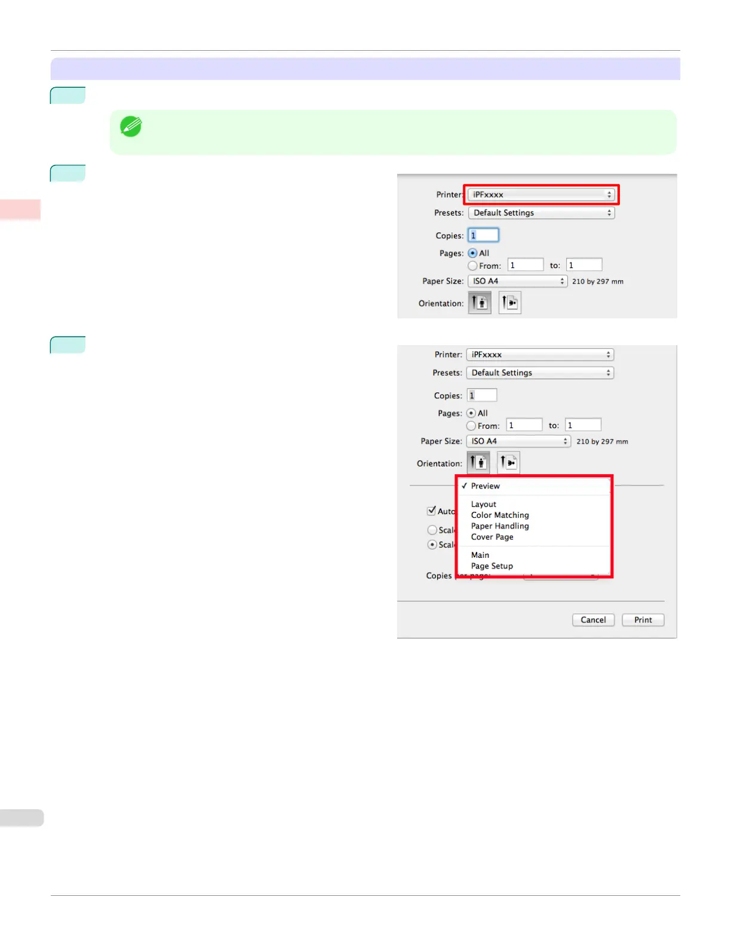The width and height of the screenshot is (731, 946).
Task: Click the Print button
Action: point(643,620)
